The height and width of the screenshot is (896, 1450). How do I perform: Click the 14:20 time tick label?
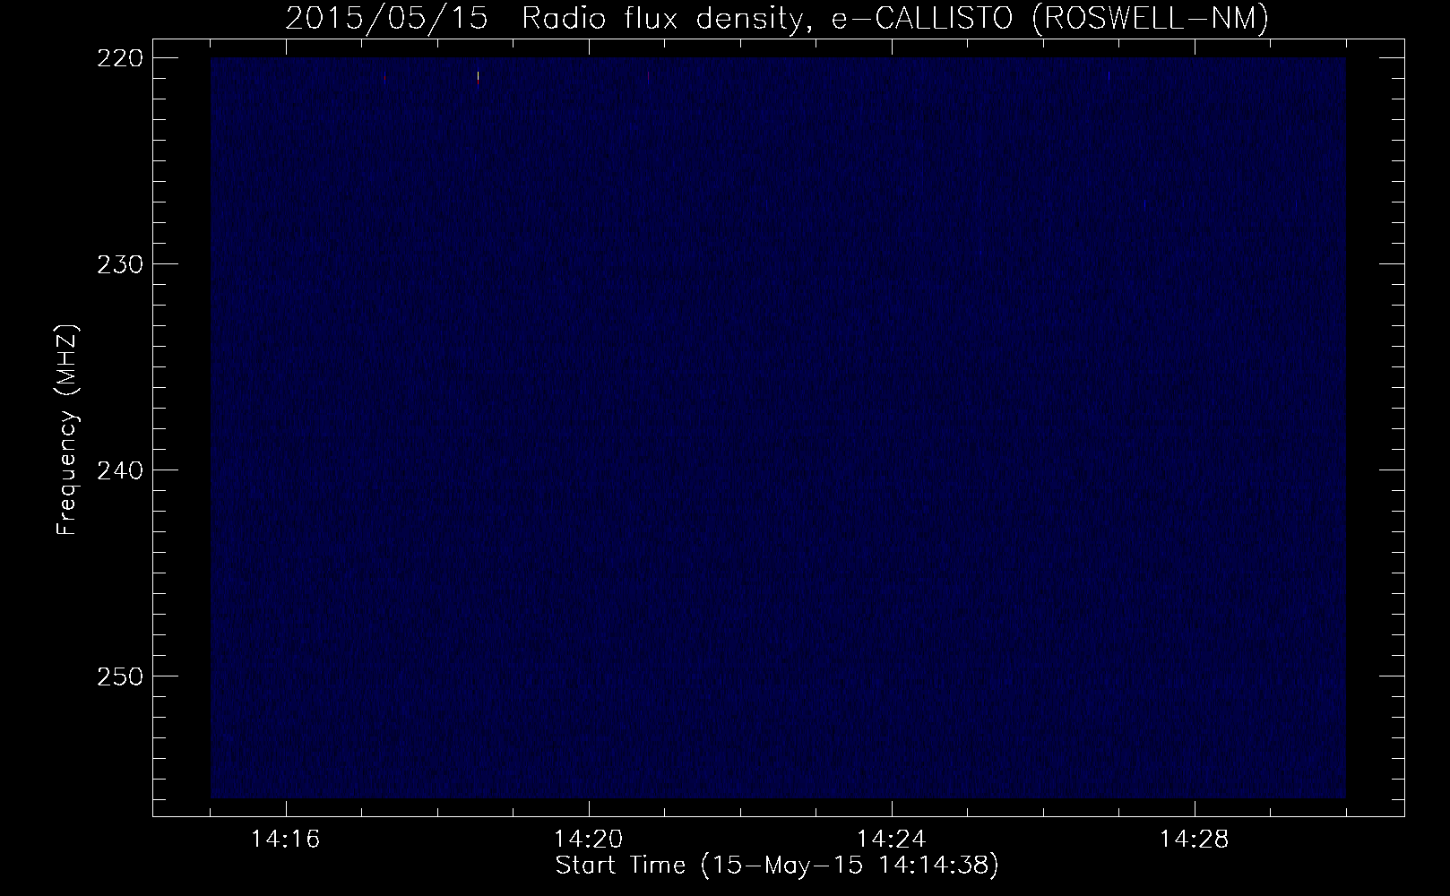point(589,840)
